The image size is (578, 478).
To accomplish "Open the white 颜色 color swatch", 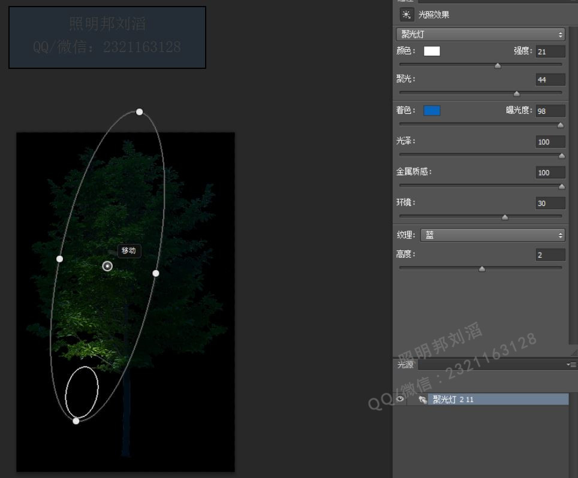I will pos(432,51).
